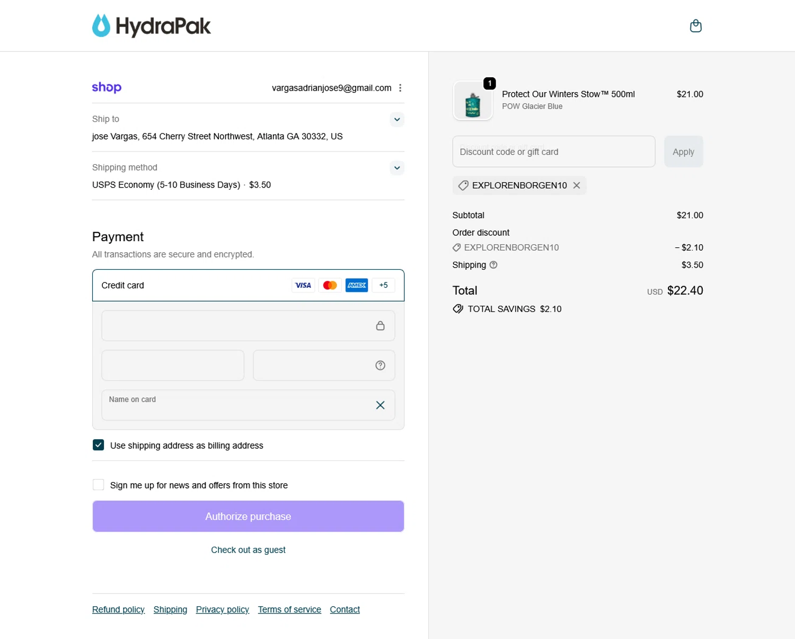Expand the Shipping method section
Screen dimensions: 795x639
pyautogui.click(x=397, y=168)
